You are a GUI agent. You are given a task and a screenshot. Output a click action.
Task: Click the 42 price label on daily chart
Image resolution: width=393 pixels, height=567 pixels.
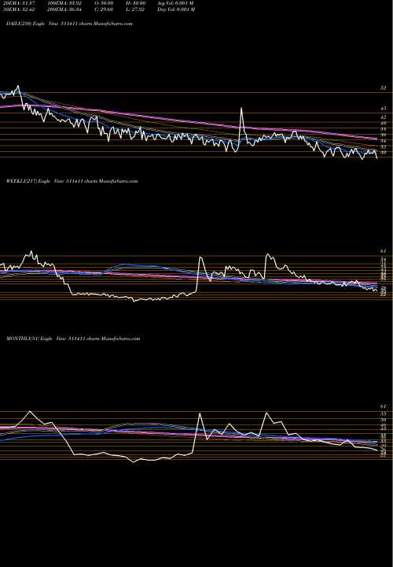[384, 117]
